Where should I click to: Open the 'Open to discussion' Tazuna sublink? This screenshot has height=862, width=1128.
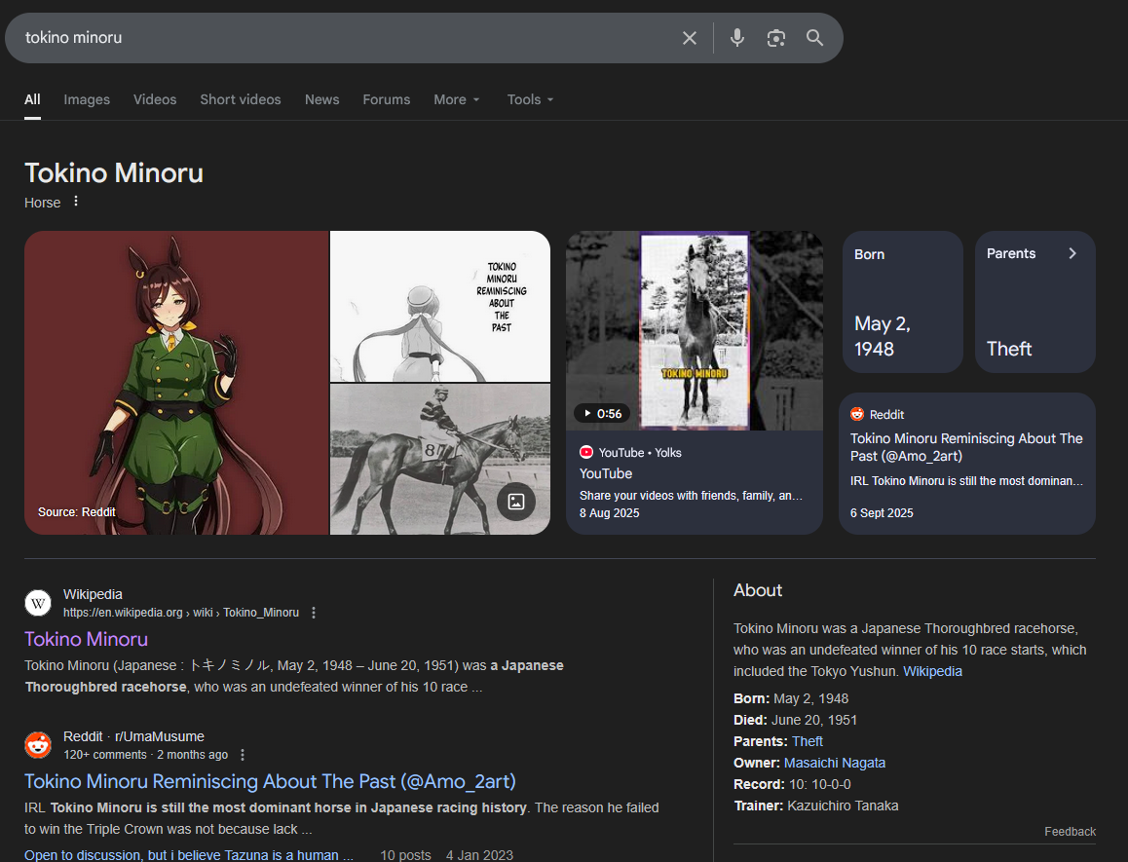(188, 855)
